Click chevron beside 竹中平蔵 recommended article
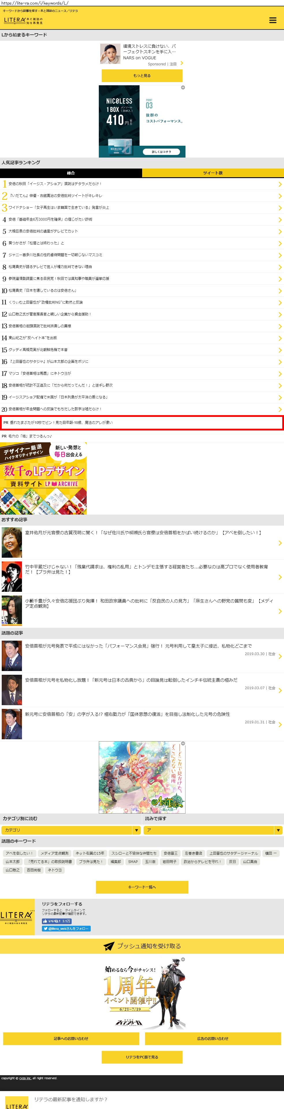284x1109 pixels. coord(280,577)
